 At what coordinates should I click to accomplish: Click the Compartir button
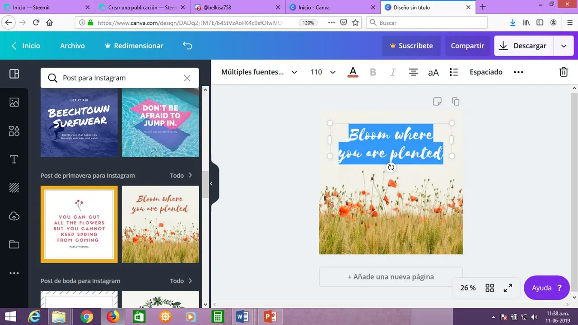click(x=467, y=46)
